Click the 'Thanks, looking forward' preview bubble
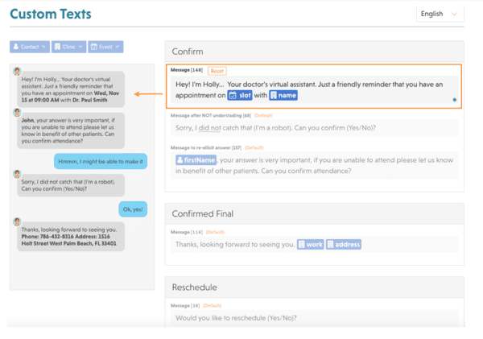 click(x=71, y=237)
